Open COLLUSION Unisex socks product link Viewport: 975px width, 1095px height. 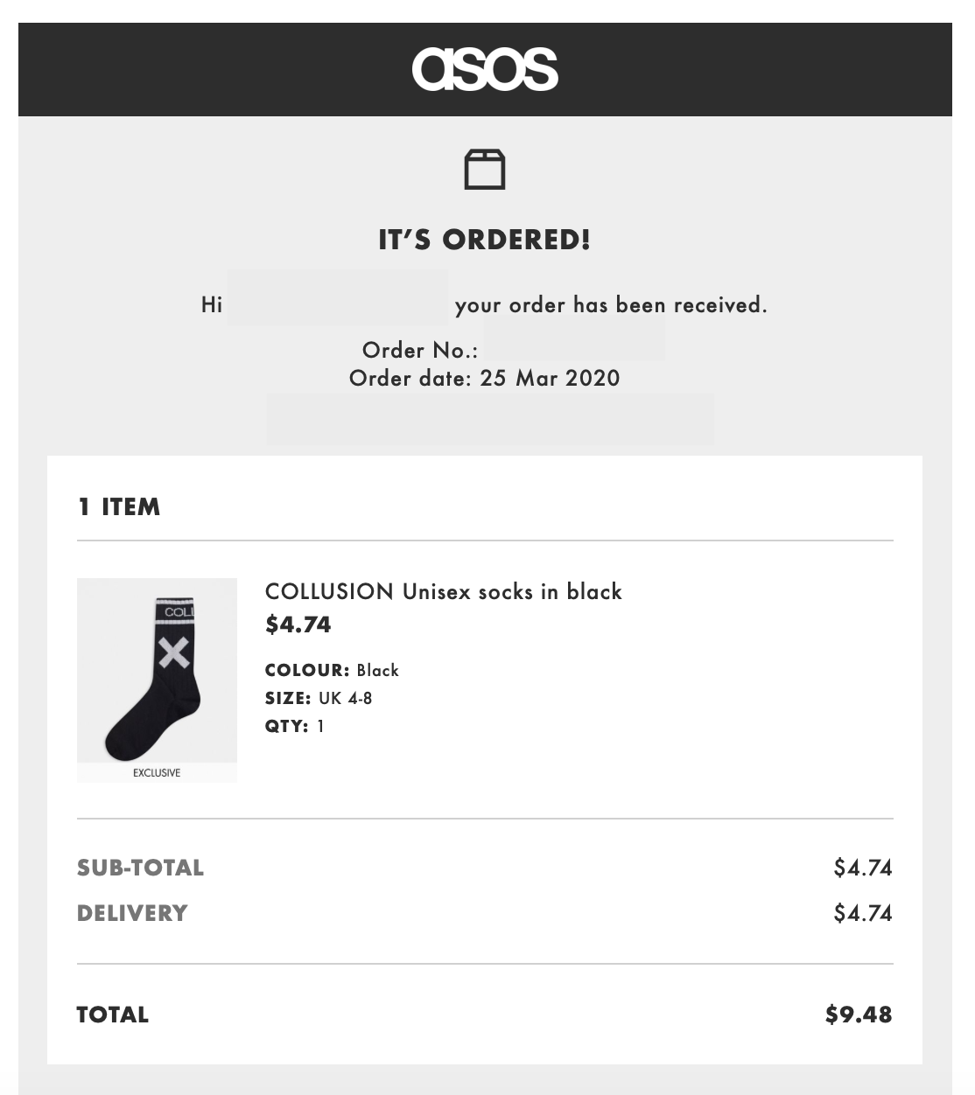443,592
